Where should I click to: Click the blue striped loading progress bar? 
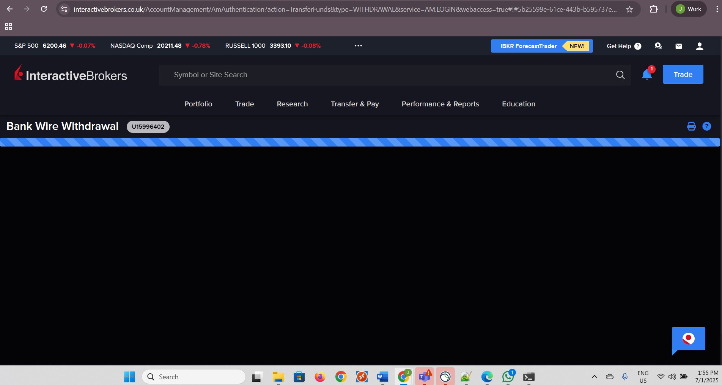pos(360,142)
